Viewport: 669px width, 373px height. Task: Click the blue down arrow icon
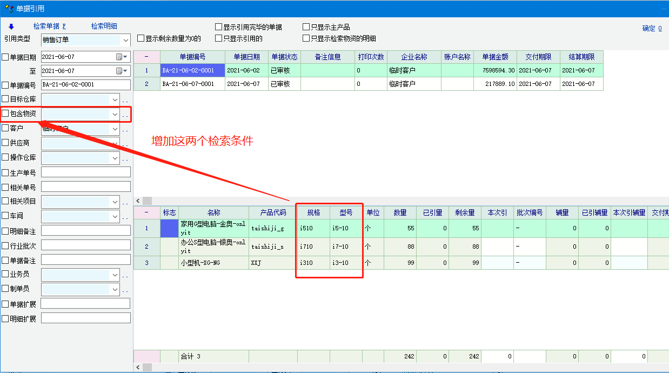11,26
